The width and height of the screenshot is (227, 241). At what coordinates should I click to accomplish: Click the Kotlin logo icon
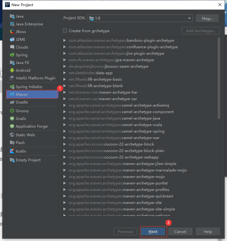point(12,151)
